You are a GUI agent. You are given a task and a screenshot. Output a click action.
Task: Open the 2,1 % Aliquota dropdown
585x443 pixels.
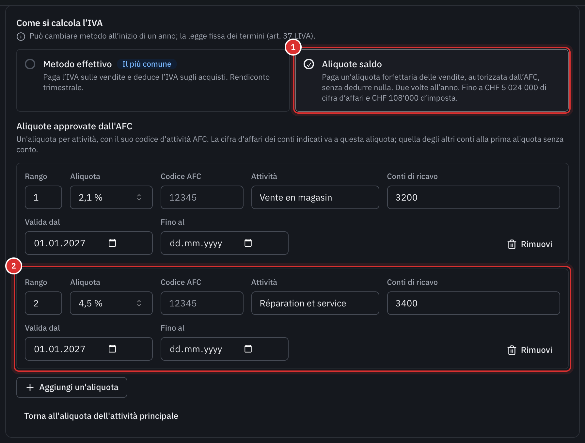click(111, 197)
